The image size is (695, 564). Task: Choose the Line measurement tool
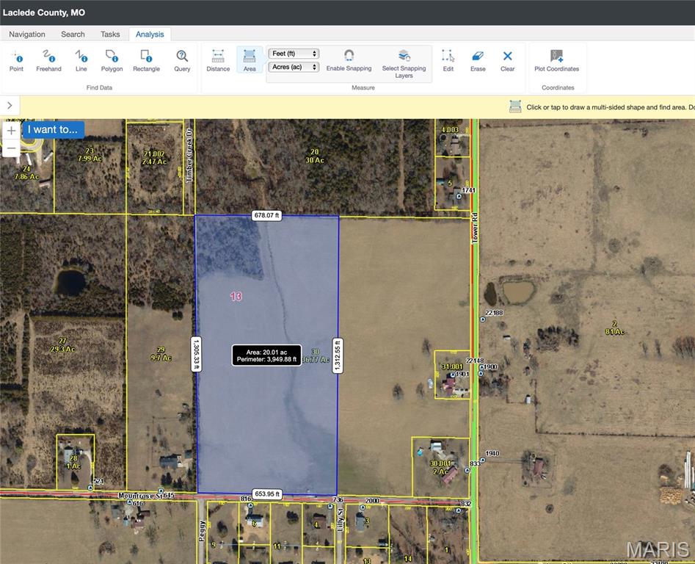tap(81, 59)
